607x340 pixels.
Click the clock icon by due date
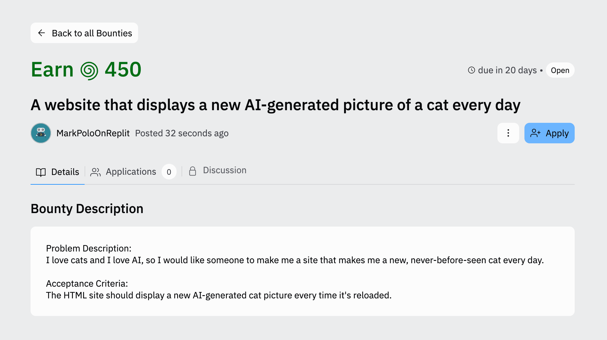pos(471,70)
